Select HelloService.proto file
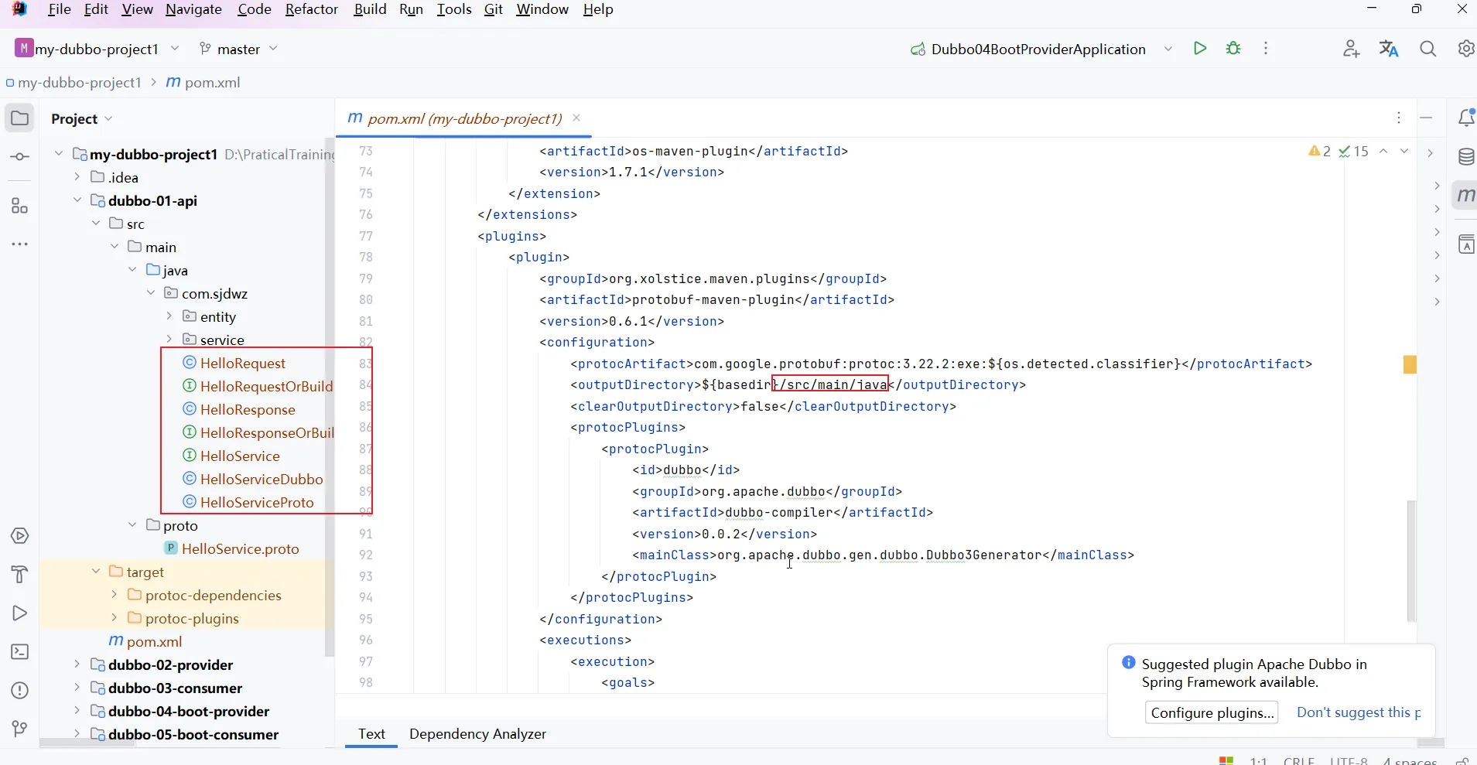 (x=241, y=548)
